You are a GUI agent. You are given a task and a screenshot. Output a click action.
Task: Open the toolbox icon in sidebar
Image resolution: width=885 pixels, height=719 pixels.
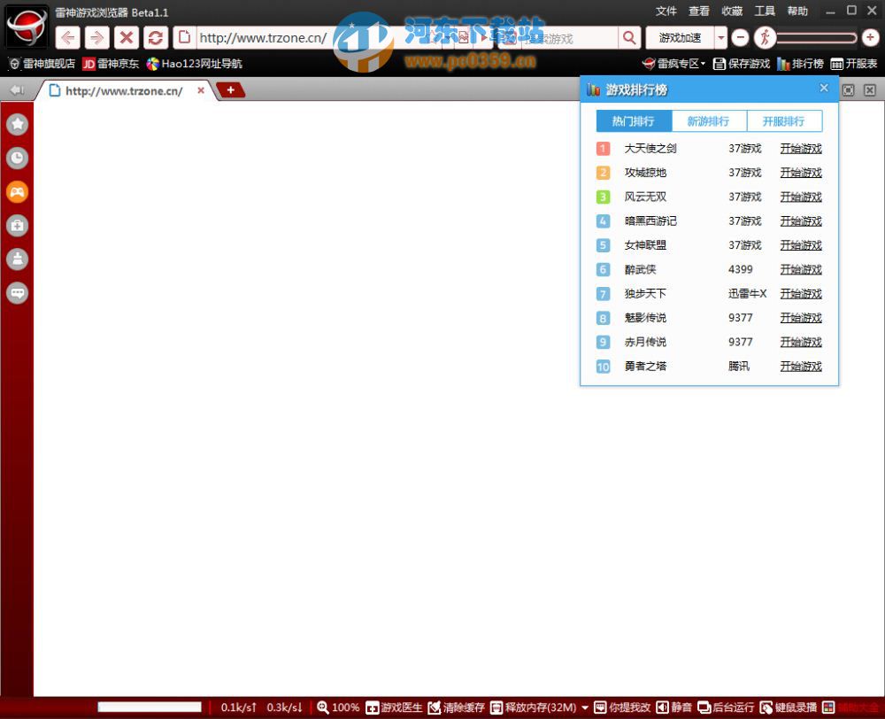18,226
